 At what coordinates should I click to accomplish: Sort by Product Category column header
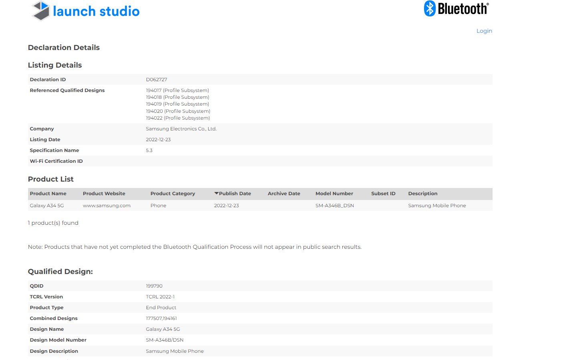(173, 194)
